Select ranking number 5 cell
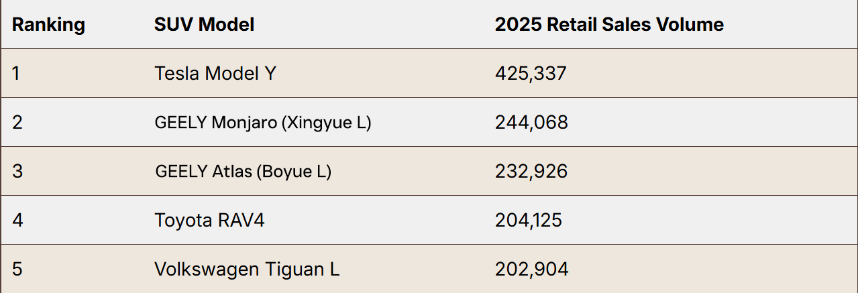The height and width of the screenshot is (293, 858). coord(17,269)
